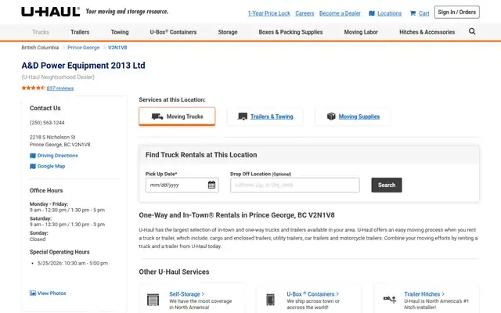Open the Towing menu
The image size is (501, 313).
tap(120, 32)
